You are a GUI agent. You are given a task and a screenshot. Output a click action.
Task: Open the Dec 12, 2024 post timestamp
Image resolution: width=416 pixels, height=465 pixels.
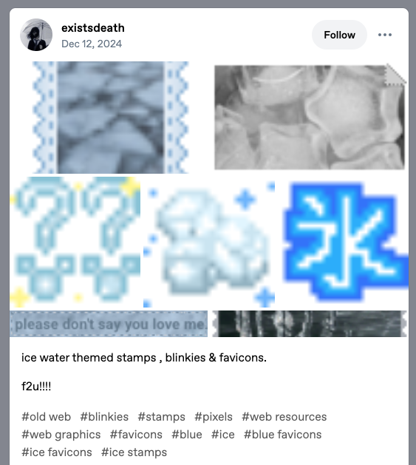92,44
